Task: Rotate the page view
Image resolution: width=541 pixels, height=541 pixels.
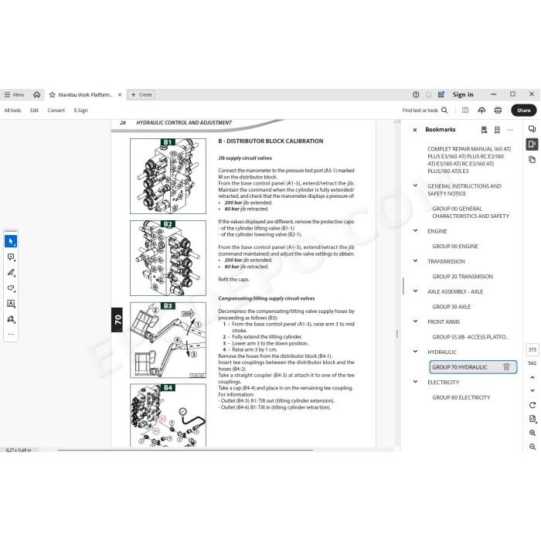Action: pos(532,405)
